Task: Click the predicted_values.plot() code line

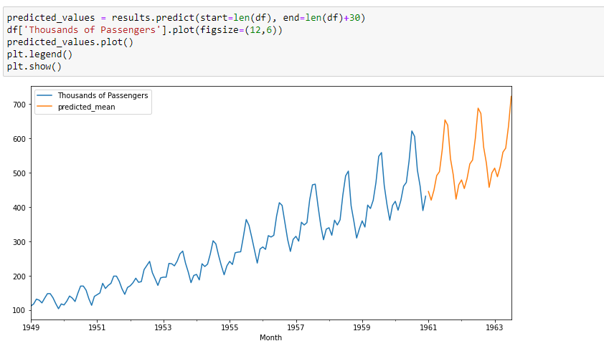Action: tap(70, 42)
